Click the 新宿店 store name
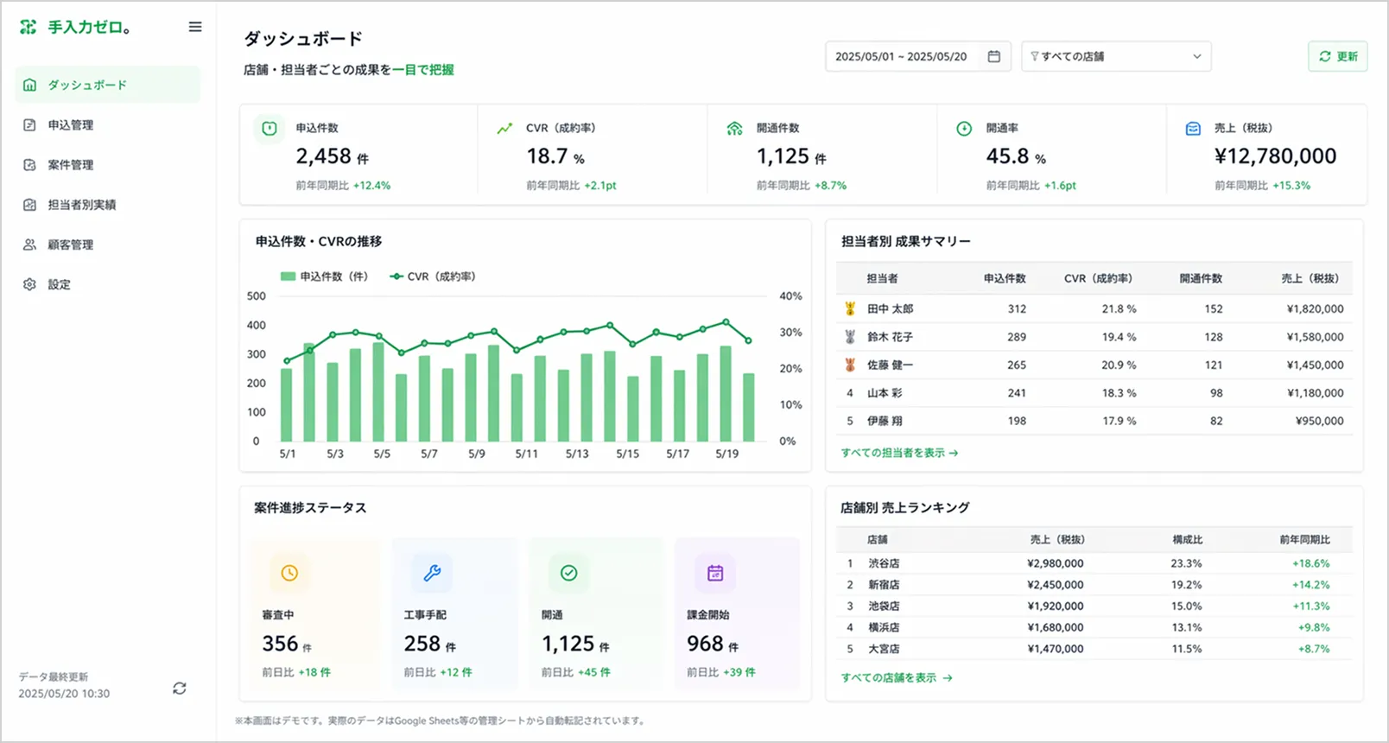Viewport: 1389px width, 743px height. click(x=884, y=585)
